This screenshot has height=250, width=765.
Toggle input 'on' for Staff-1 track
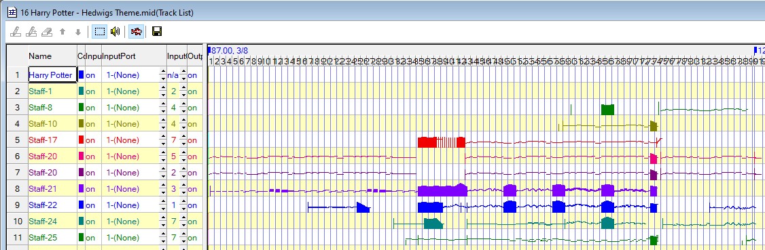pos(90,91)
